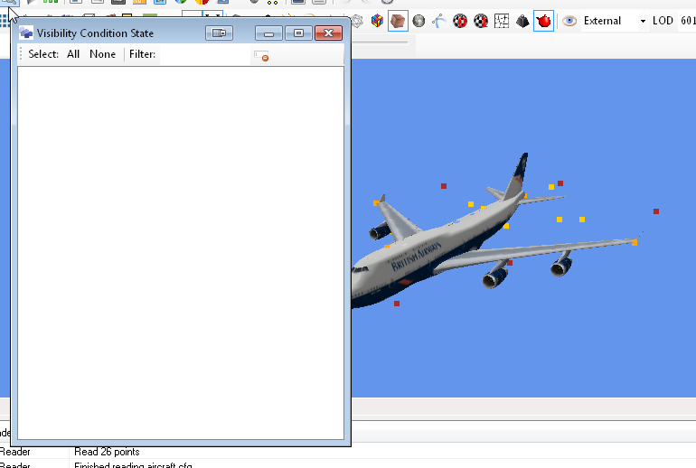Toggle the brown textured cube rendering icon
Screen dimensions: 696x468
pyautogui.click(x=398, y=21)
